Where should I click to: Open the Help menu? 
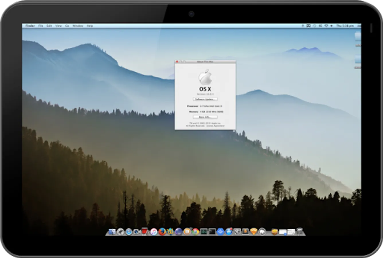click(x=90, y=26)
